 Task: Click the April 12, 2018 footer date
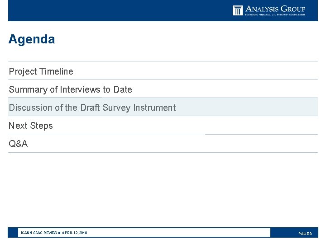pyautogui.click(x=75, y=233)
